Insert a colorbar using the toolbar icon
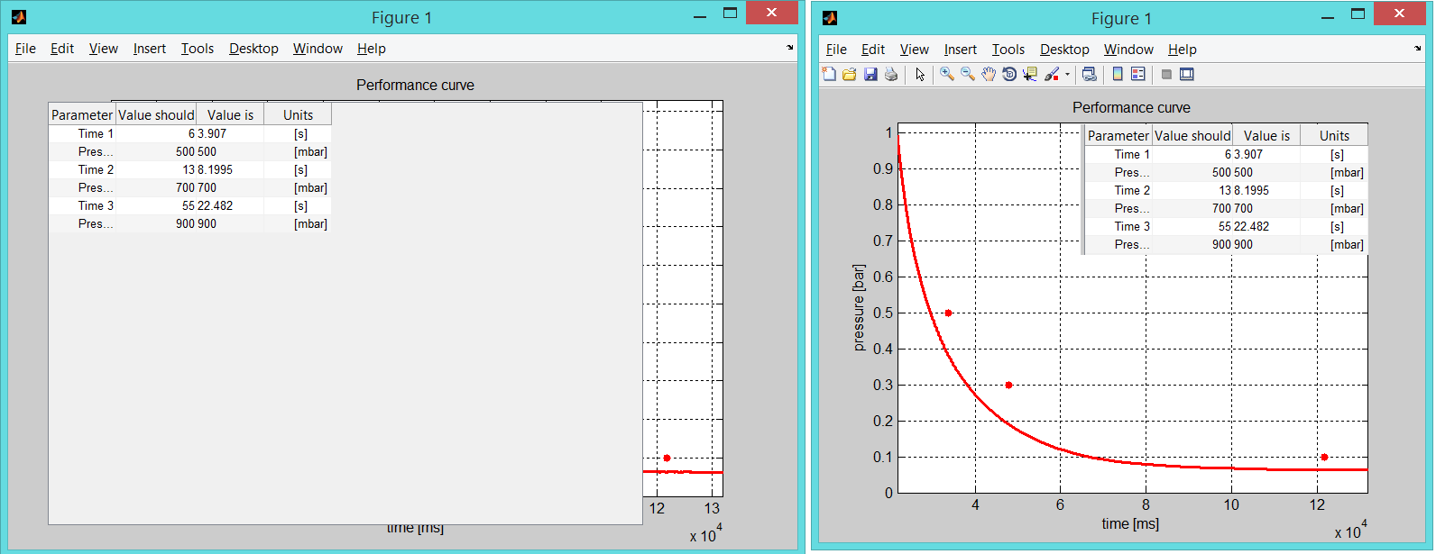 pos(1118,75)
